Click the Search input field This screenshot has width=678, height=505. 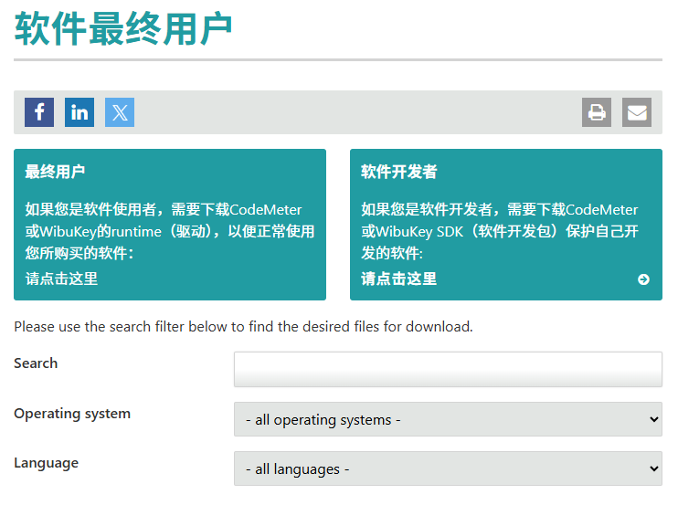pos(448,369)
